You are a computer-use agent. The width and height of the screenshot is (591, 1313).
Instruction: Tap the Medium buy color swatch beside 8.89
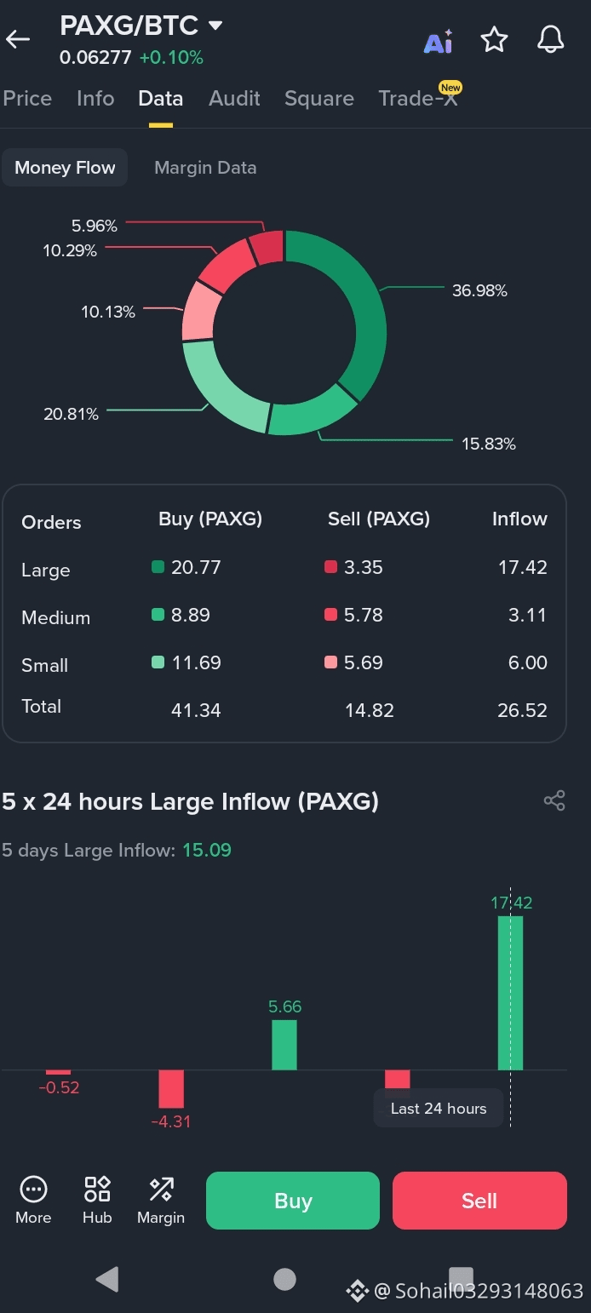point(158,615)
